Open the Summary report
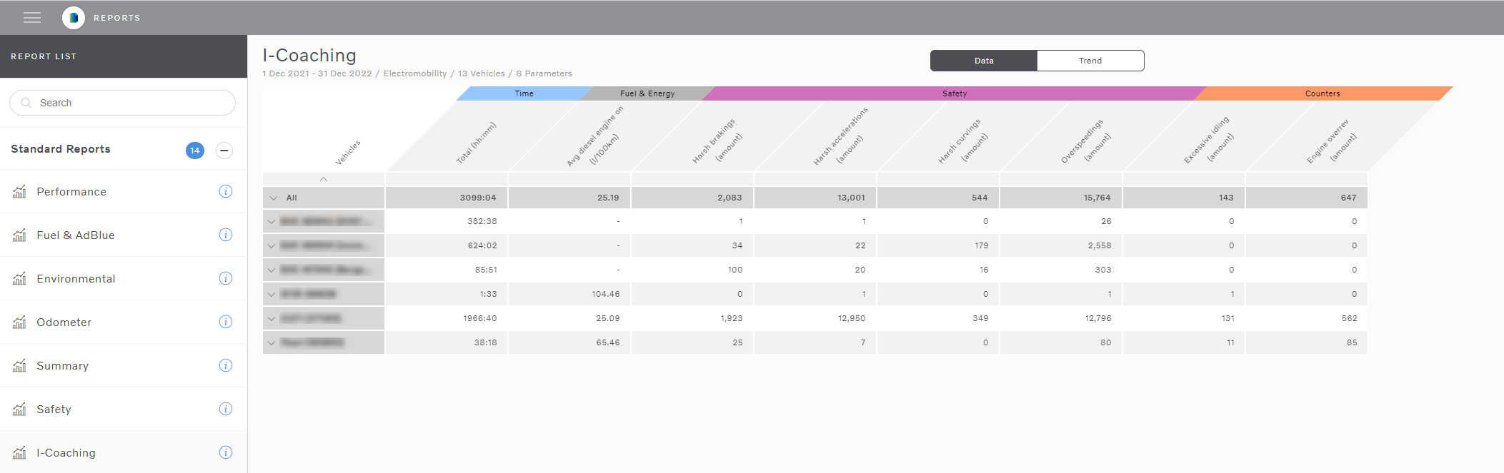Screen dimensions: 1504x473 [x=124, y=365]
